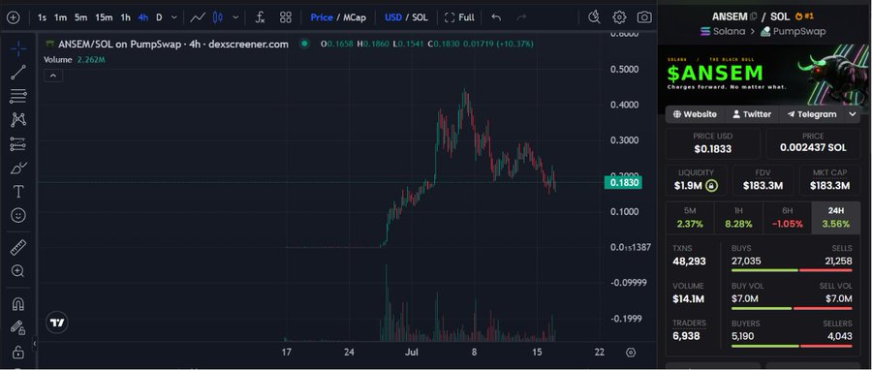Click the $ANSEM banner image
This screenshot has height=370, width=872.
coord(764,75)
